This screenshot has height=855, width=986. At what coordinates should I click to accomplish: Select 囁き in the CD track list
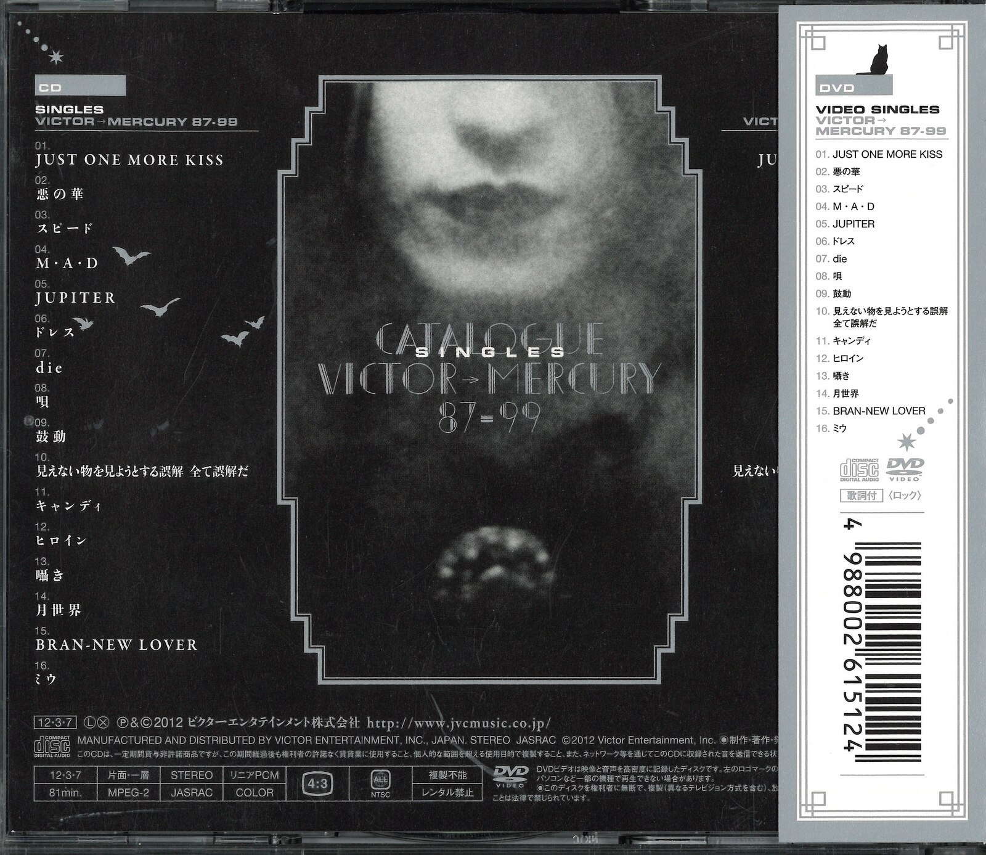point(50,576)
